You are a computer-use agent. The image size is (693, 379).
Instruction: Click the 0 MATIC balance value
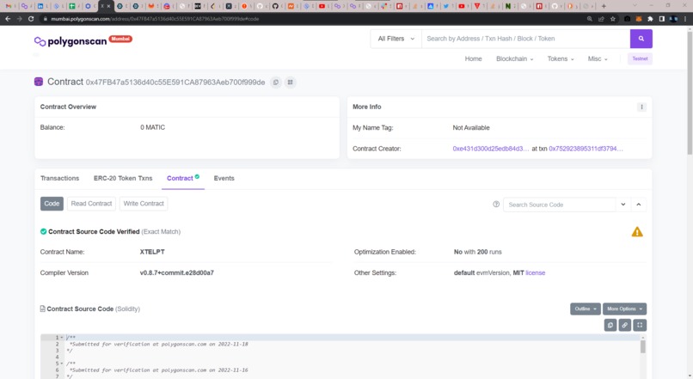(152, 127)
